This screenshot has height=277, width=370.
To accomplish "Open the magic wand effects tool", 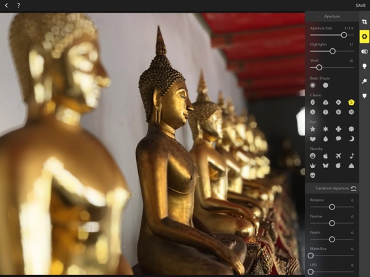I will 365,81.
